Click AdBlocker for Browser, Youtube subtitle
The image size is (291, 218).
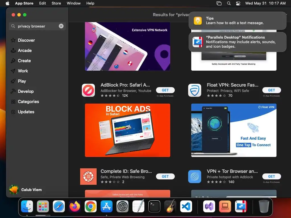click(126, 91)
